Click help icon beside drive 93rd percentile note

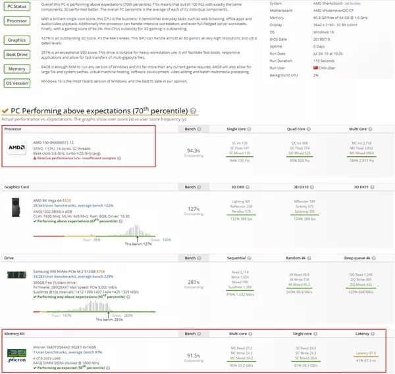128,297
